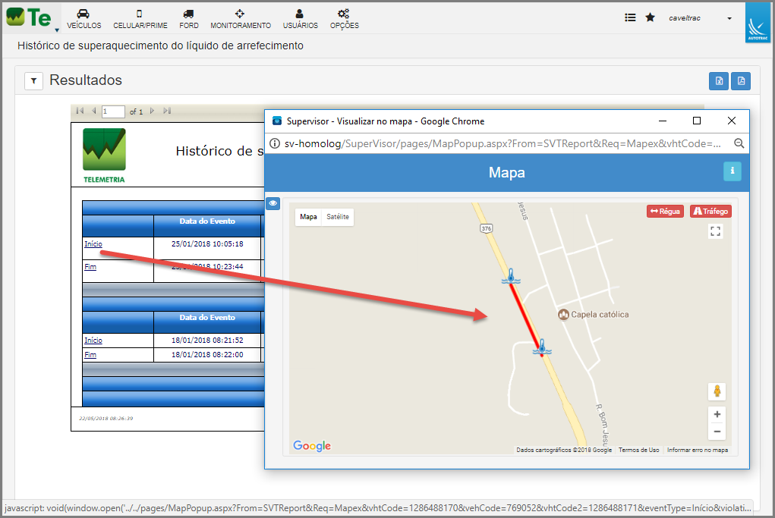775x518 pixels.
Task: Click the upper temperature marker on map
Action: (511, 277)
